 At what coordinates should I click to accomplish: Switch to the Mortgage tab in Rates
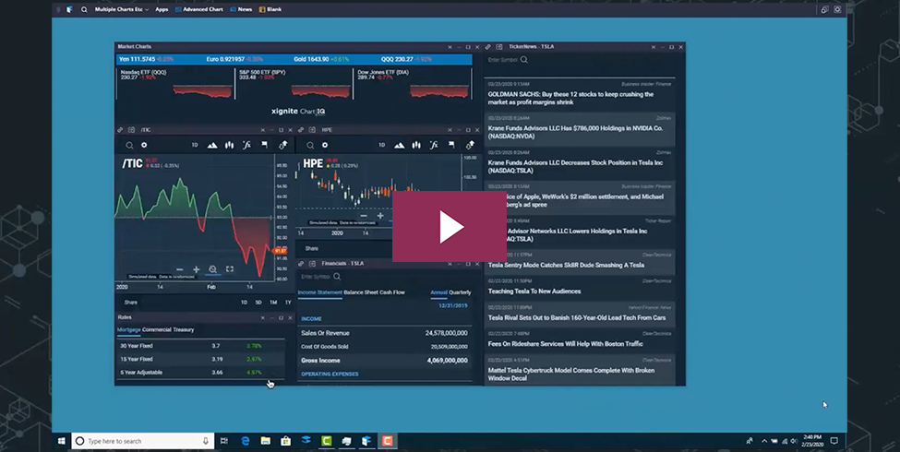coord(128,330)
